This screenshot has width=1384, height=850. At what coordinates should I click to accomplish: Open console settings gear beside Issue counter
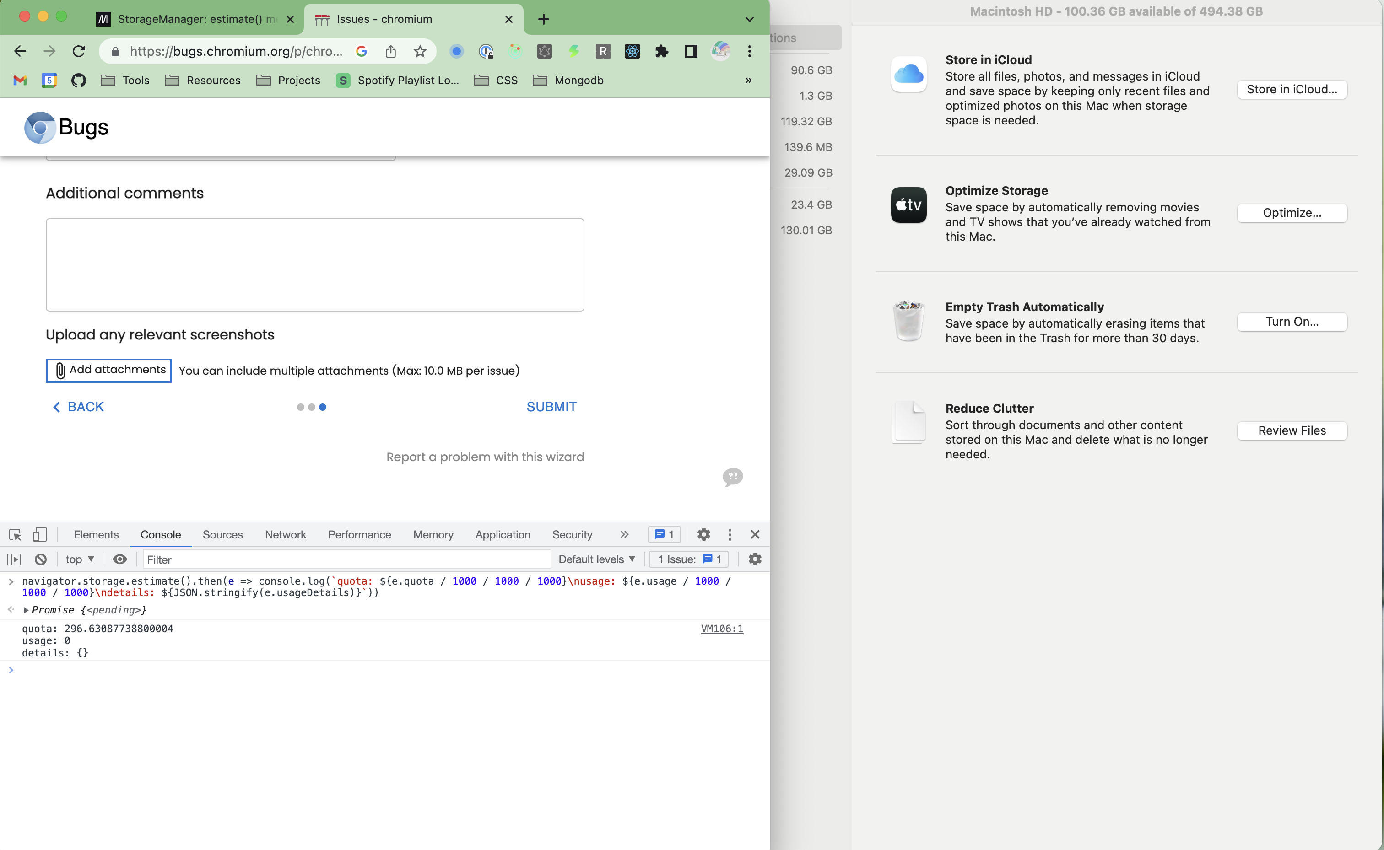coord(755,559)
